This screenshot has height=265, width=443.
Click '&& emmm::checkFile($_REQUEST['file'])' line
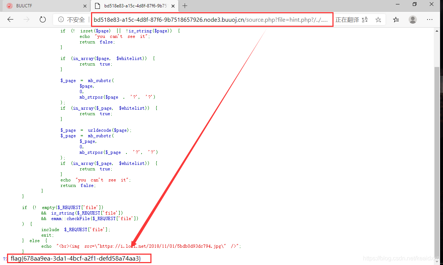pos(90,219)
